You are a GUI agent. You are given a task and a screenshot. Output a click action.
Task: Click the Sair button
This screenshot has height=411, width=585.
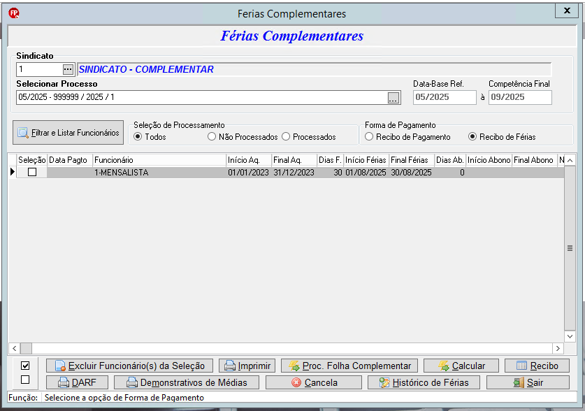pos(528,382)
